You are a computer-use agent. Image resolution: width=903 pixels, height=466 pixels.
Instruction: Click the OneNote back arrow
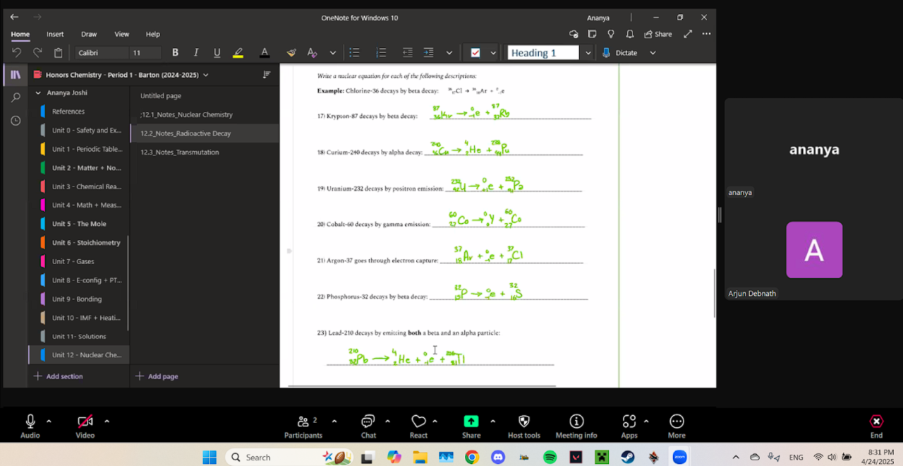(x=14, y=17)
